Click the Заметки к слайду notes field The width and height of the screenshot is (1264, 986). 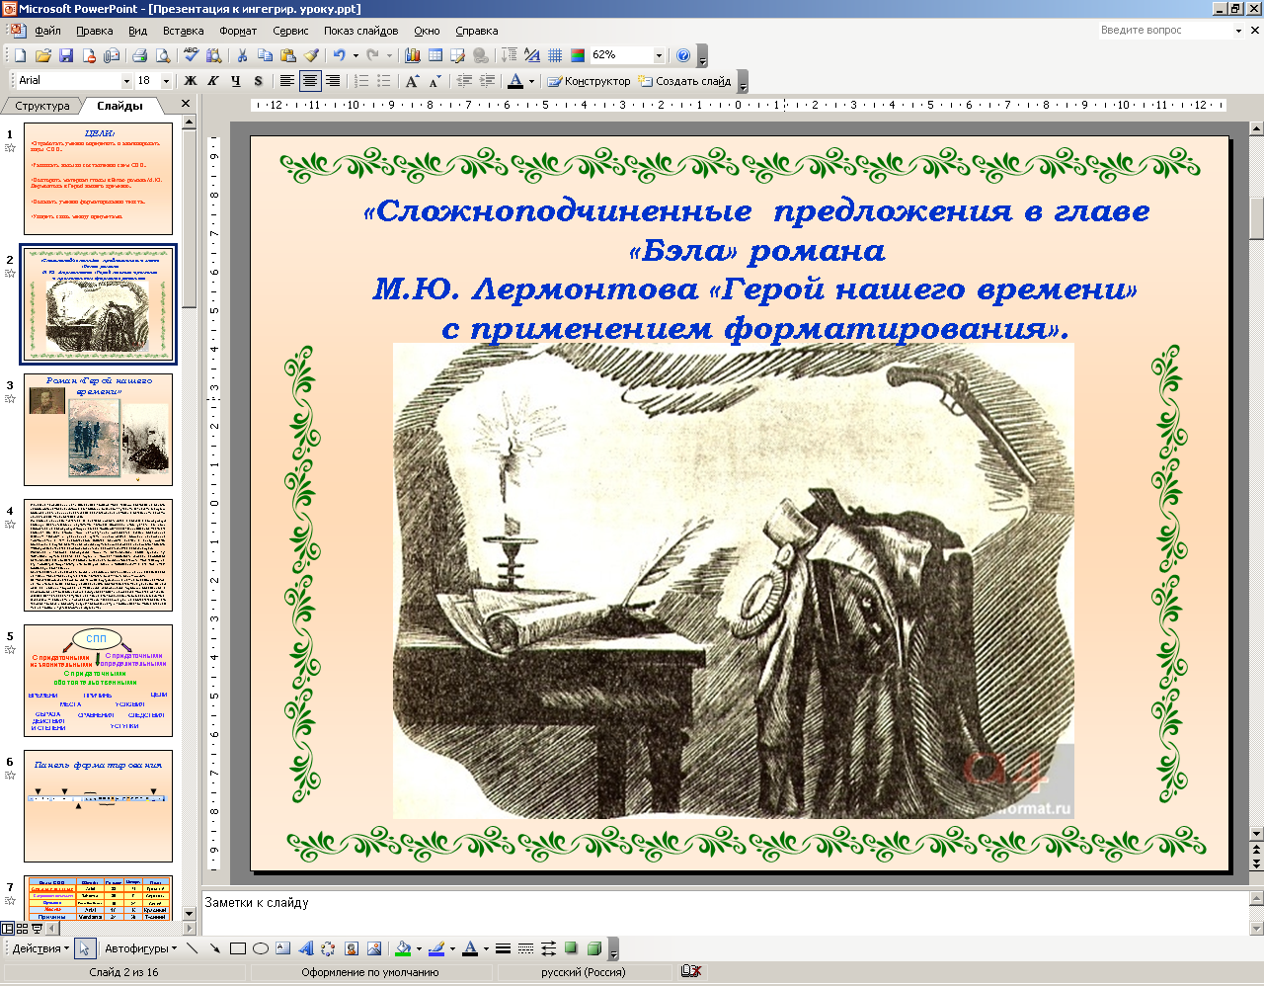coord(726,914)
